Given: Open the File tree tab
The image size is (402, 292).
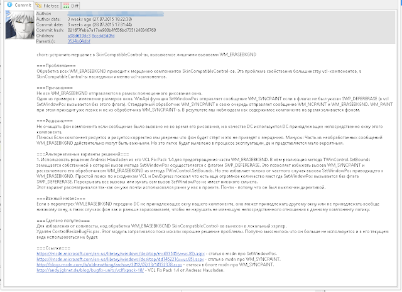Looking at the screenshot, I should [48, 6].
